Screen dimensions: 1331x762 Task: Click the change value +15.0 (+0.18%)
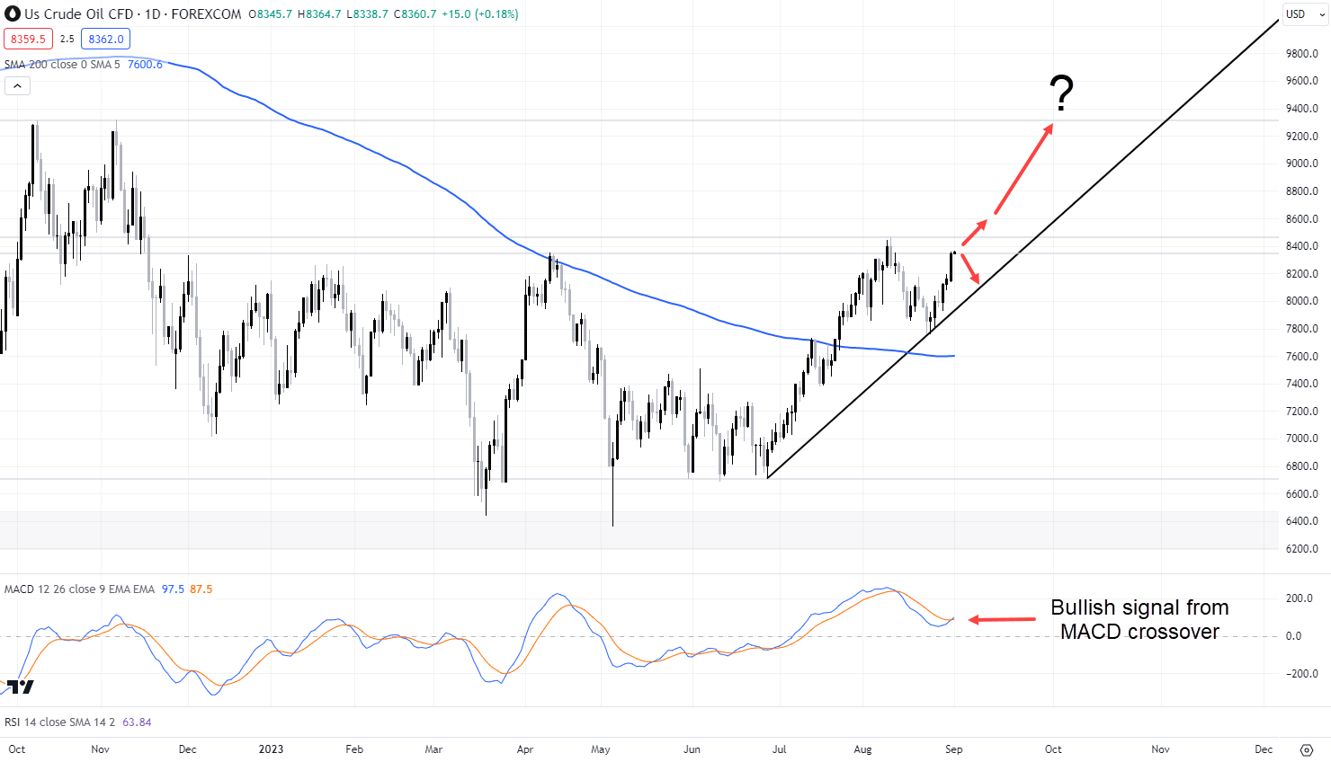pos(480,14)
